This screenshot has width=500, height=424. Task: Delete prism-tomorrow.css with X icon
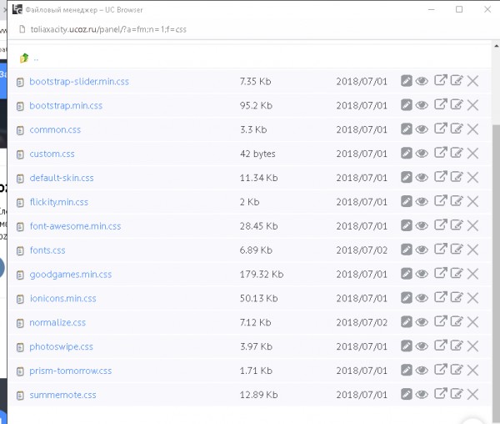pos(472,371)
